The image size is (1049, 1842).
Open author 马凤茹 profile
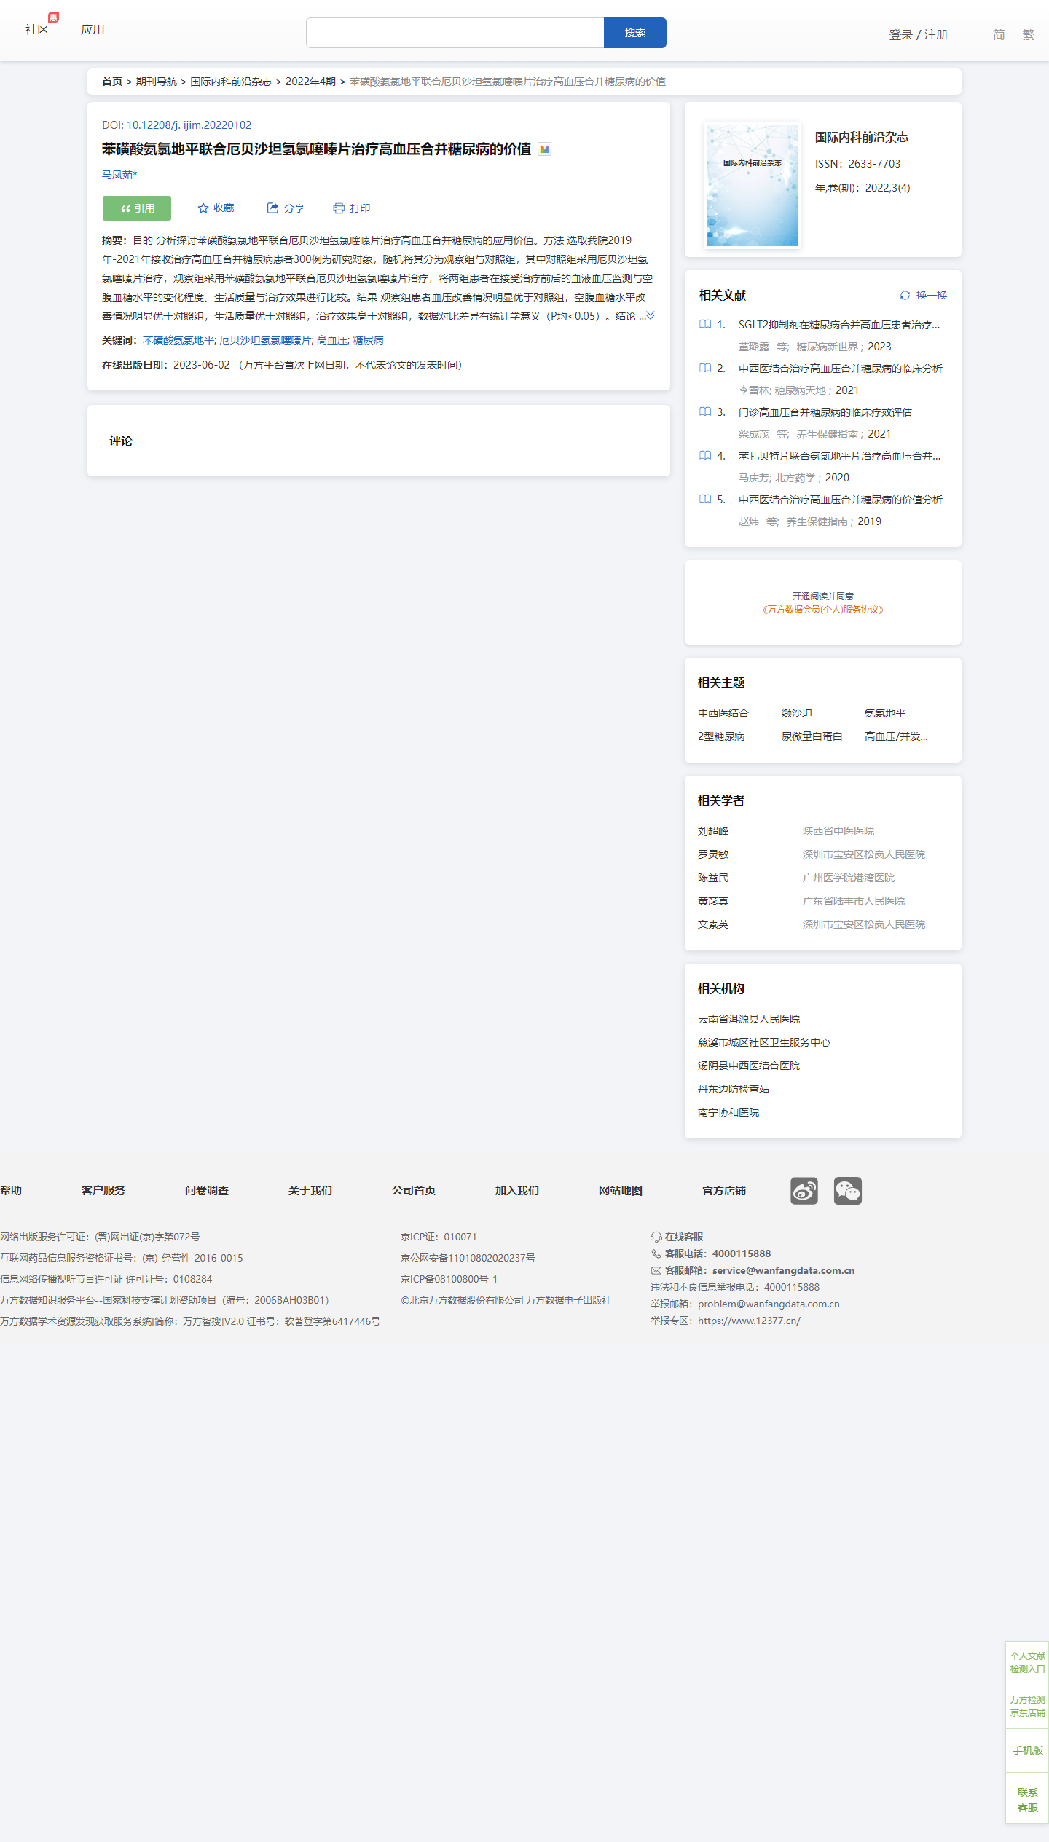tap(119, 175)
